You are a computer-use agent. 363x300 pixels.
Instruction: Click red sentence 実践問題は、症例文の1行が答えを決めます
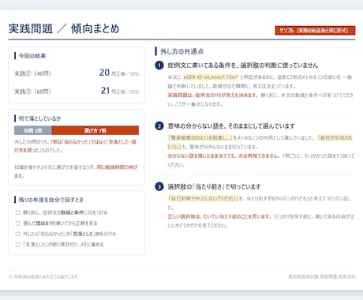[x=213, y=95]
